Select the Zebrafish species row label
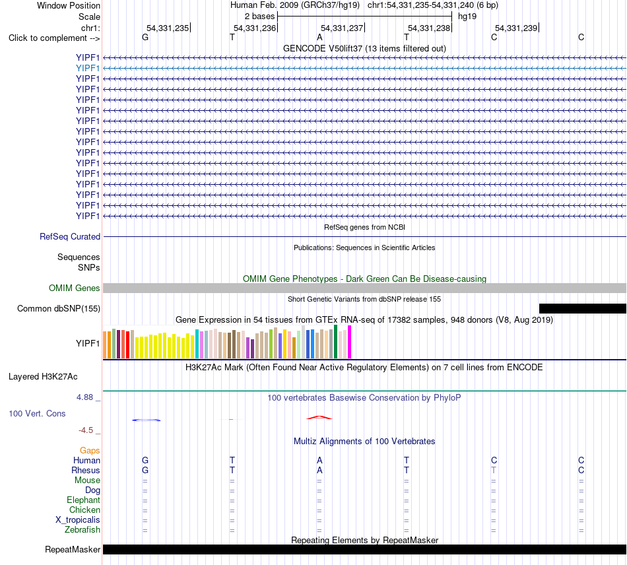This screenshot has height=565, width=627. pyautogui.click(x=82, y=529)
